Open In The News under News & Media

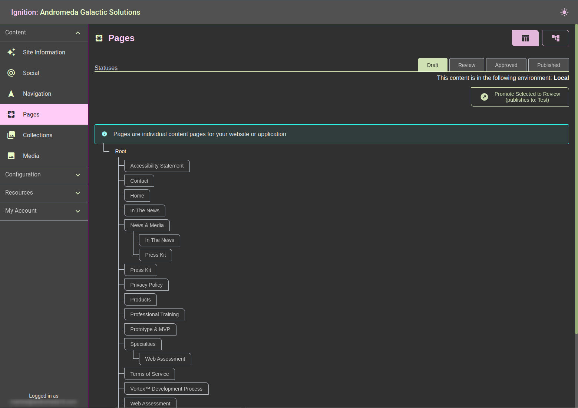click(159, 240)
